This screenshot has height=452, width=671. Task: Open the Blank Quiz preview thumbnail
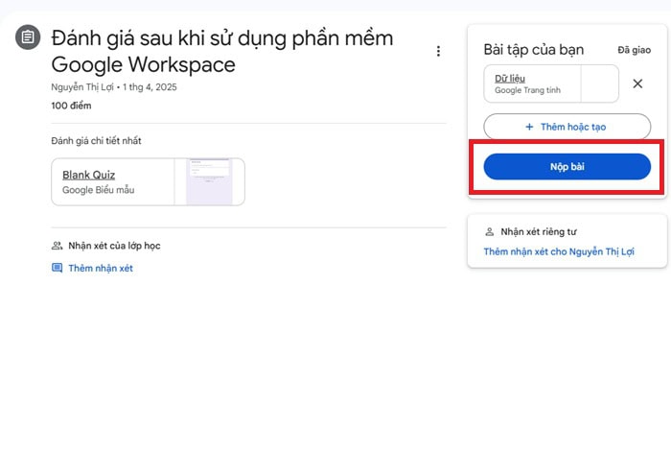[210, 181]
